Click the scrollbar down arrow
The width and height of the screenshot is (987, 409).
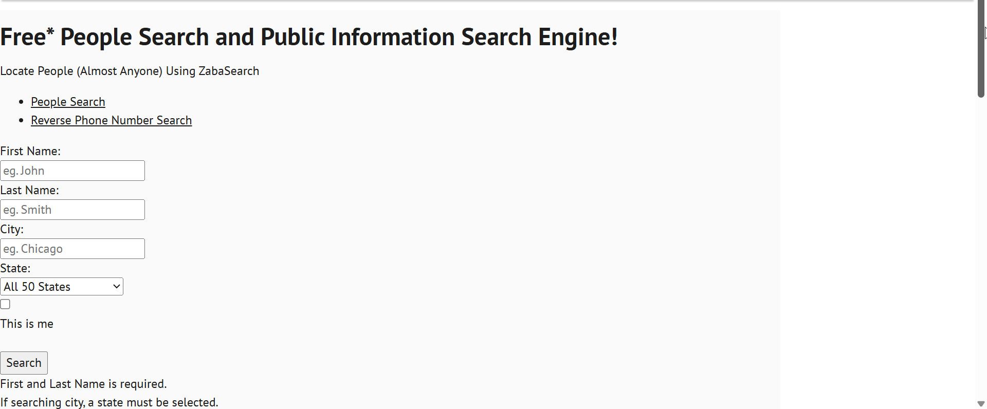981,404
